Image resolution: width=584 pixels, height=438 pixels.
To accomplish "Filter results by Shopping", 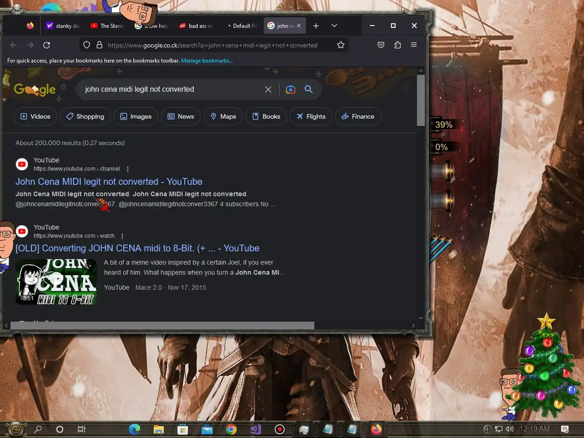I will coord(85,116).
